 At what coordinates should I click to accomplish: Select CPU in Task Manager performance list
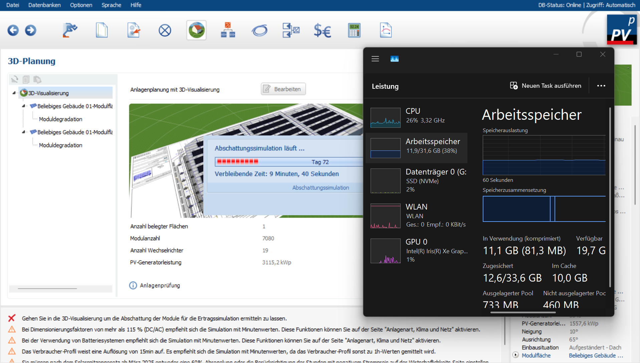click(417, 117)
